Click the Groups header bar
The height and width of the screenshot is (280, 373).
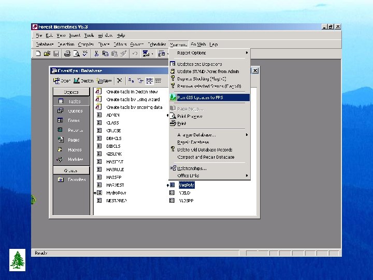tap(71, 170)
